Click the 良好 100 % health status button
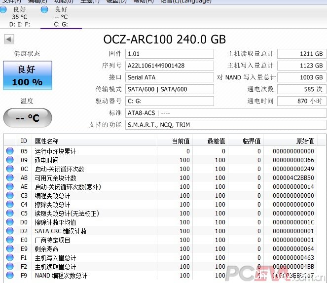This screenshot has height=283, width=327. [28, 75]
